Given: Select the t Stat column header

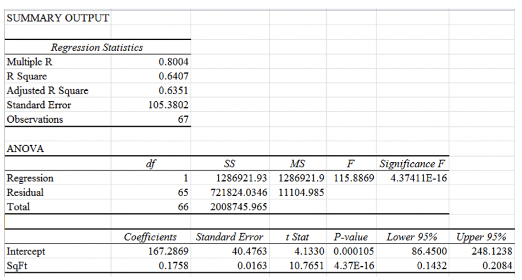Looking at the screenshot, I should click(x=298, y=237).
